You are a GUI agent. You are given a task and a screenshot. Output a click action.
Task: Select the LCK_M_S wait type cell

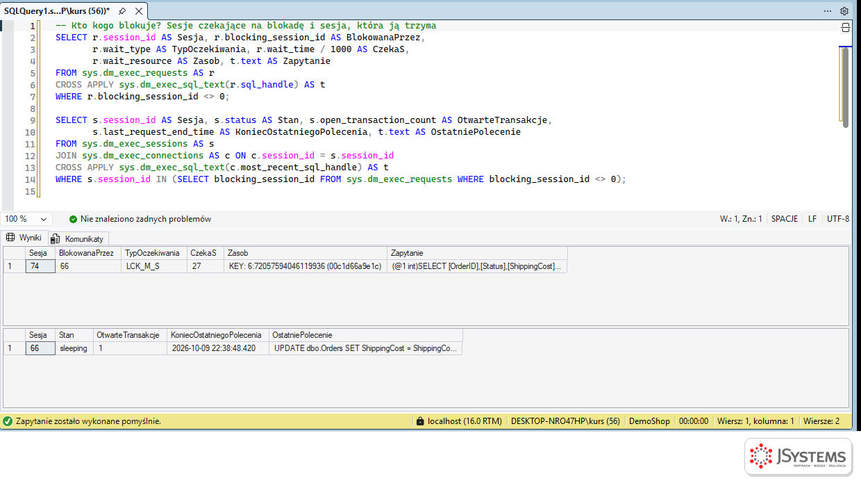click(x=154, y=266)
